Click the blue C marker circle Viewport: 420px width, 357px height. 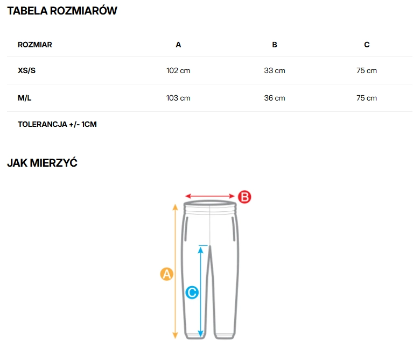[192, 292]
